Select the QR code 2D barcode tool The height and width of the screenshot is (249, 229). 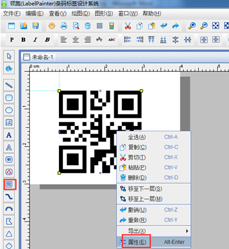(9, 184)
